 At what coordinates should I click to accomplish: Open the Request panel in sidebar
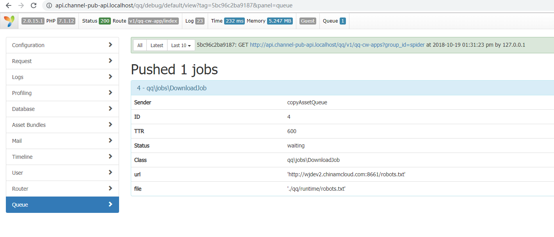[x=62, y=61]
